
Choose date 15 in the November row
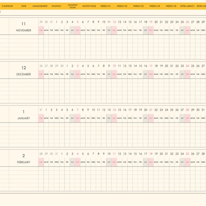(130, 22)
